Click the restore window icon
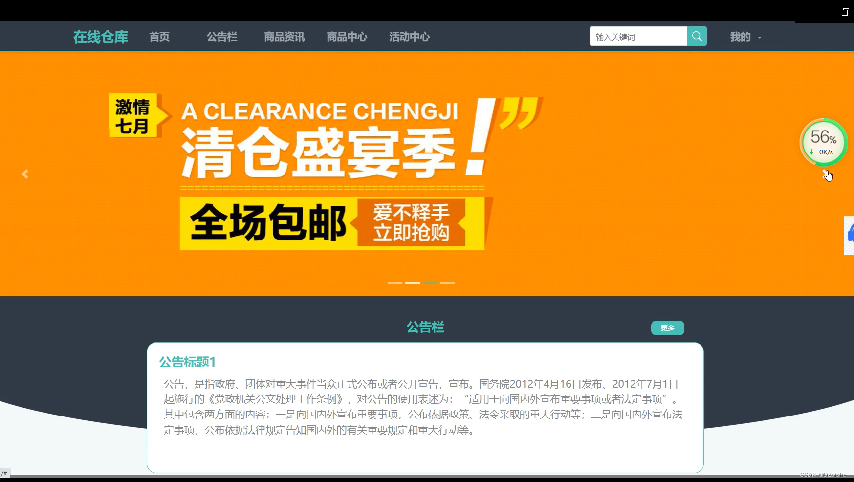854x482 pixels. (845, 12)
